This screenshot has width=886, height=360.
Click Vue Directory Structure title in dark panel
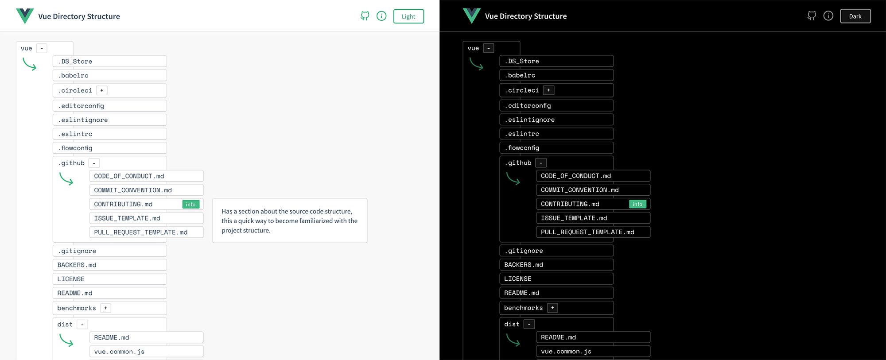pos(526,16)
